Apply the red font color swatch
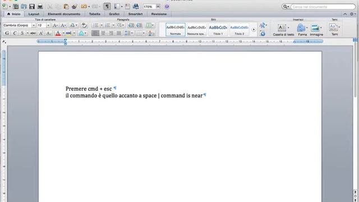 point(58,33)
